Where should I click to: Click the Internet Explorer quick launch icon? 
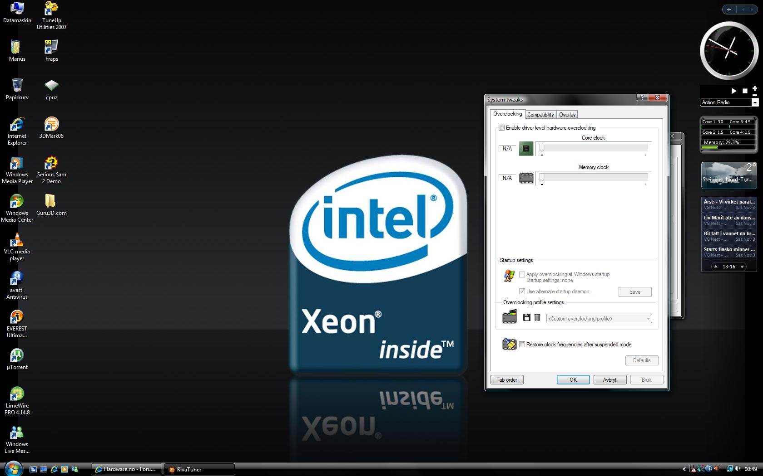[54, 469]
